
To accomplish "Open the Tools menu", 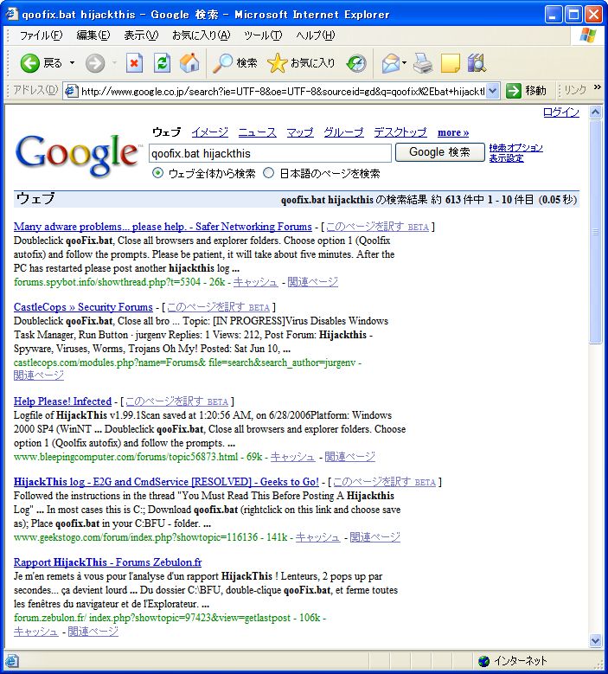I will click(263, 35).
